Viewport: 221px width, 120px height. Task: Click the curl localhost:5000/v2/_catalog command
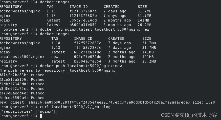[x=75, y=107]
